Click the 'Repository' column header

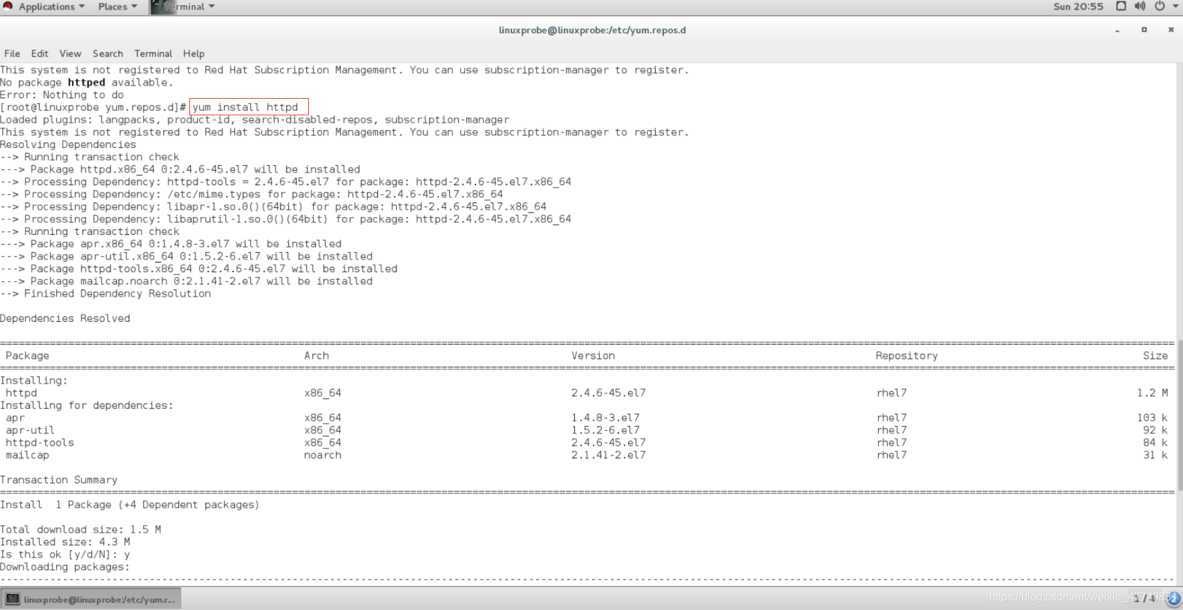pyautogui.click(x=907, y=356)
